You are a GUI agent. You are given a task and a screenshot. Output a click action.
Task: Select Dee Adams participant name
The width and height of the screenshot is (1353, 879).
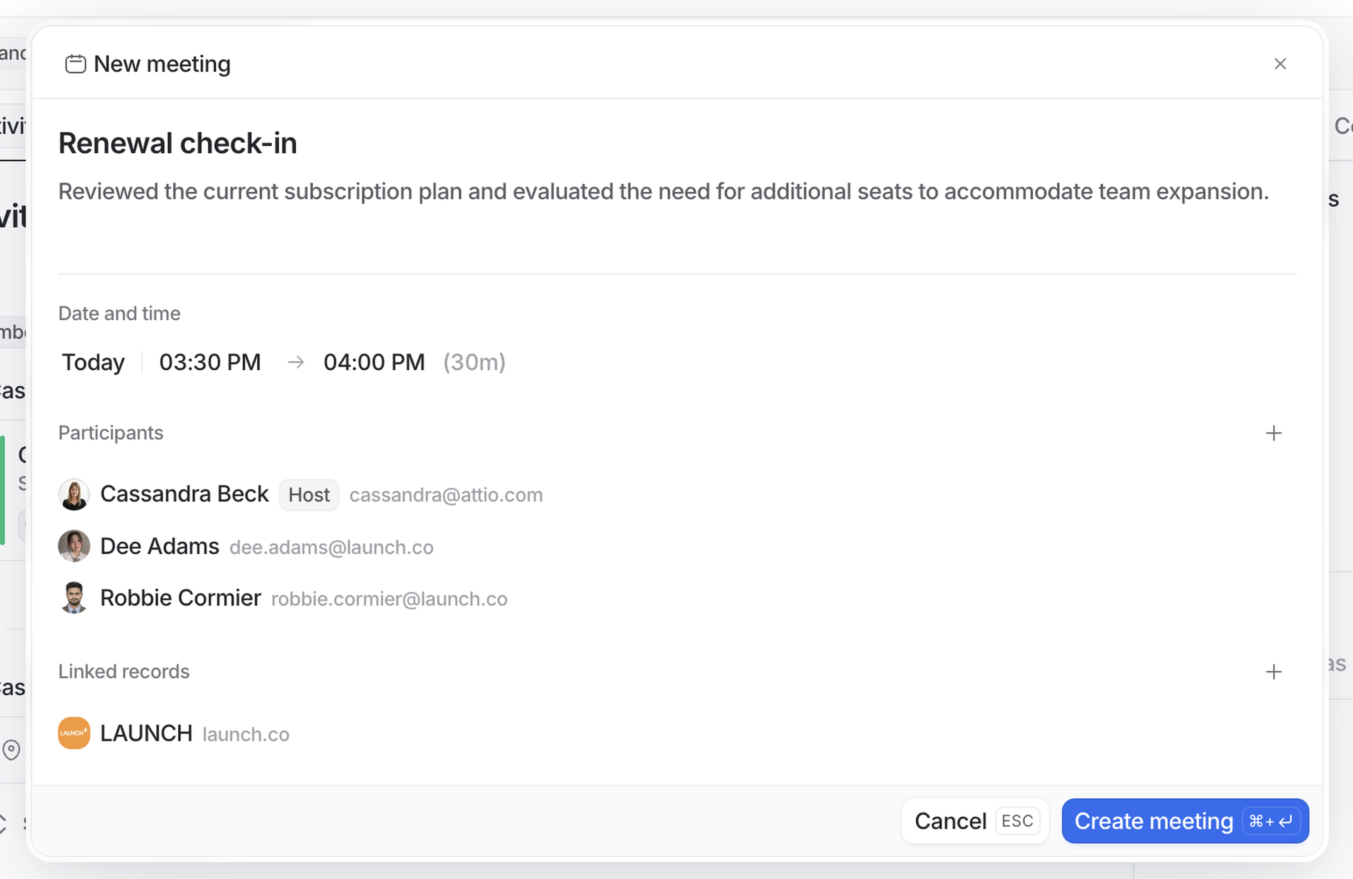pyautogui.click(x=159, y=546)
